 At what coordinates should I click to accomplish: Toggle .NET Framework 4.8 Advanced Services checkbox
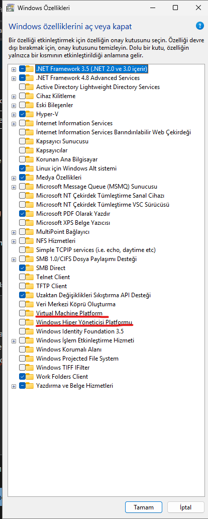[22, 78]
